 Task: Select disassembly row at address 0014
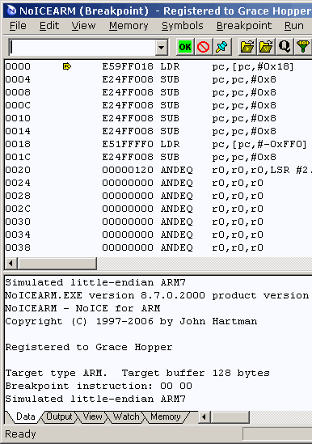point(158,131)
